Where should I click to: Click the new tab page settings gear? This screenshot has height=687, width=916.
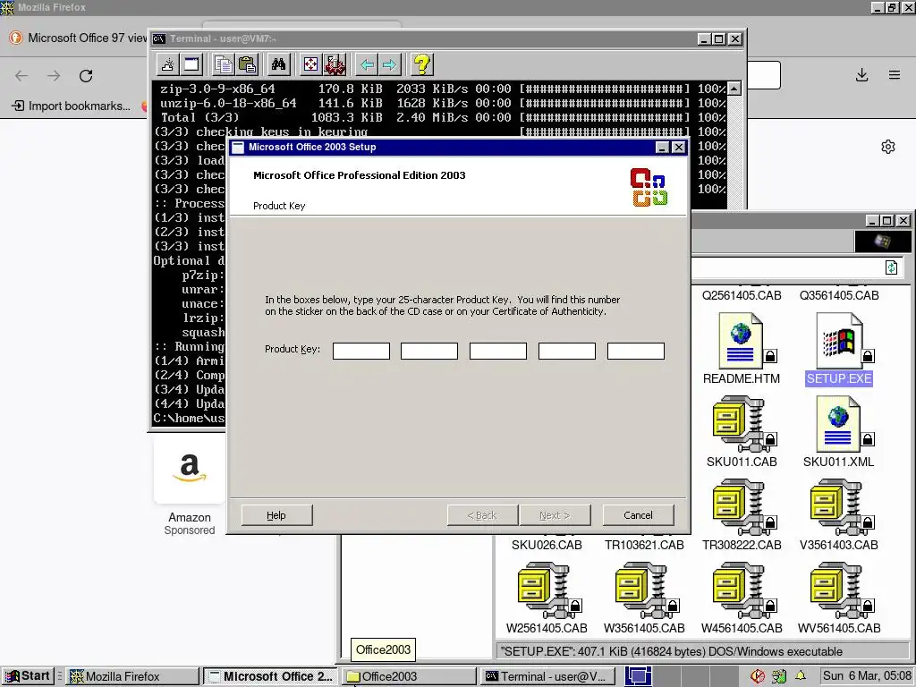coord(888,147)
